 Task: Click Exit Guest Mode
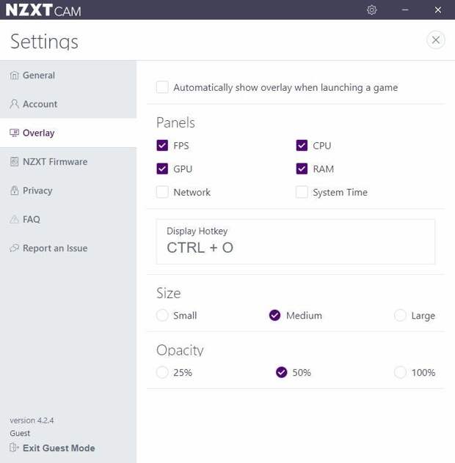click(59, 448)
